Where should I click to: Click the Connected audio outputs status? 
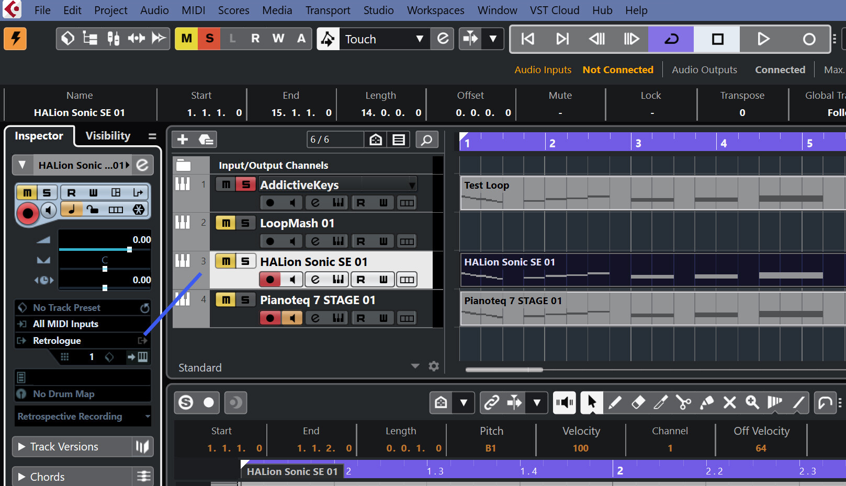pos(780,70)
